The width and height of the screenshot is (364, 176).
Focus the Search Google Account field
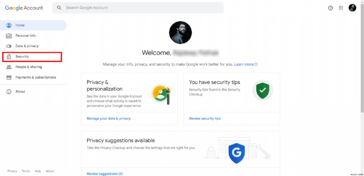click(138, 8)
